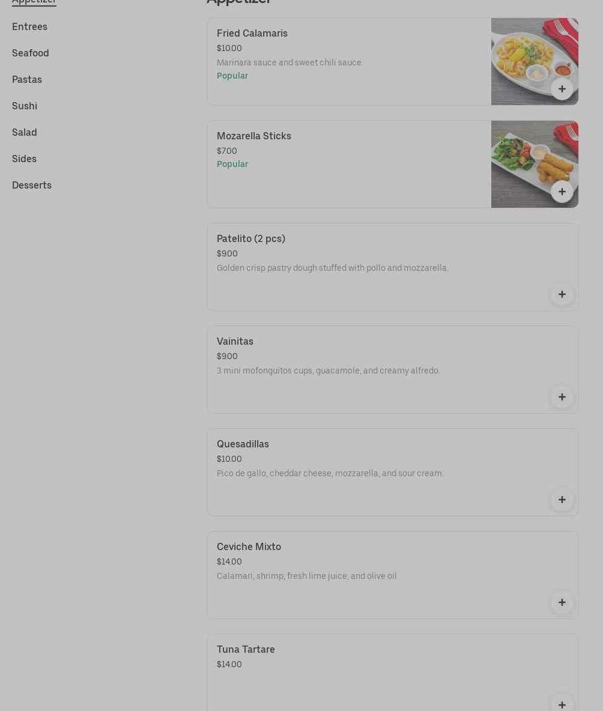The width and height of the screenshot is (603, 711).
Task: Add Tuna Tartare with plus icon
Action: pyautogui.click(x=562, y=704)
